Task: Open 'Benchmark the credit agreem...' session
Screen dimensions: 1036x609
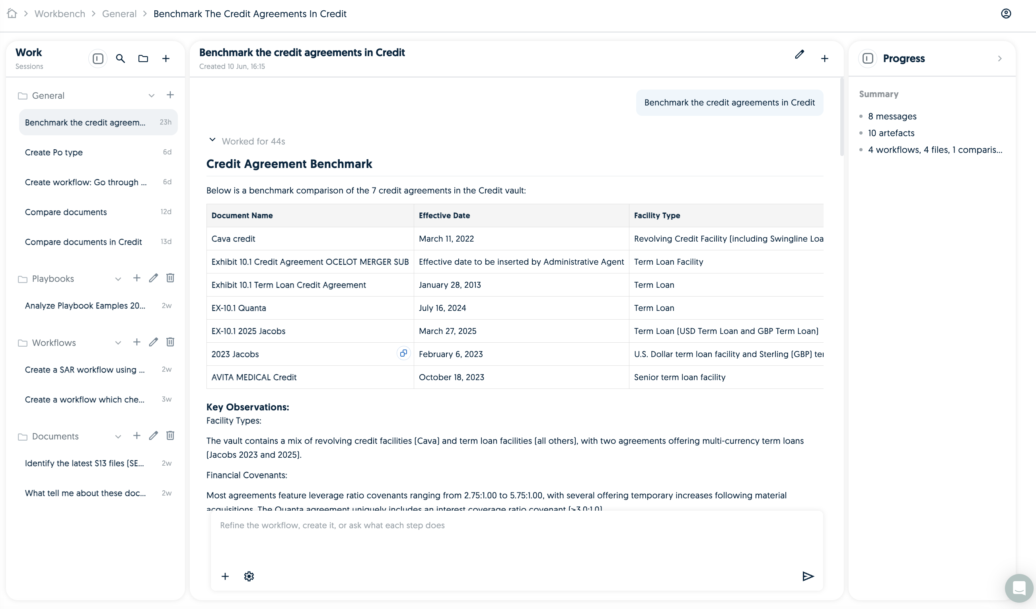Action: point(98,122)
